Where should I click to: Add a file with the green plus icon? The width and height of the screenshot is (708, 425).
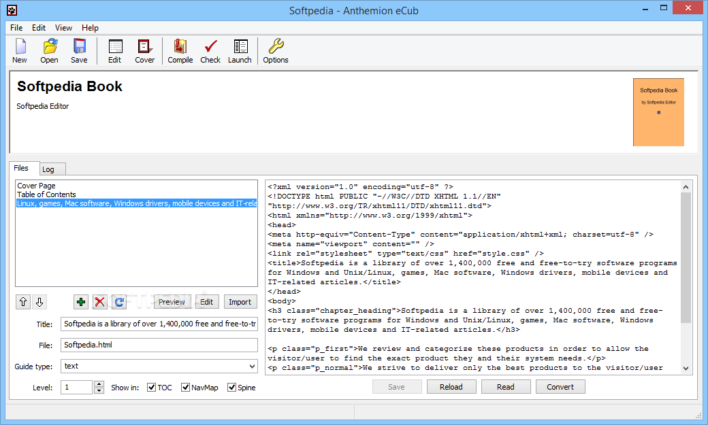click(81, 302)
